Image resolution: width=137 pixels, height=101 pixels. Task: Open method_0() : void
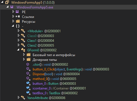coord(54,79)
